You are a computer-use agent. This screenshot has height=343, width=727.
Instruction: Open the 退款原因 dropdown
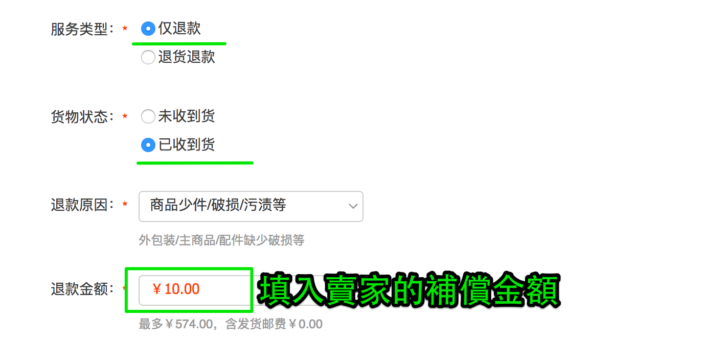coord(251,206)
